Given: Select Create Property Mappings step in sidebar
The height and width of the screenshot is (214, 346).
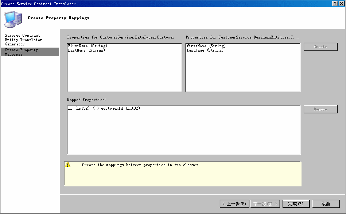Looking at the screenshot, I should point(22,52).
